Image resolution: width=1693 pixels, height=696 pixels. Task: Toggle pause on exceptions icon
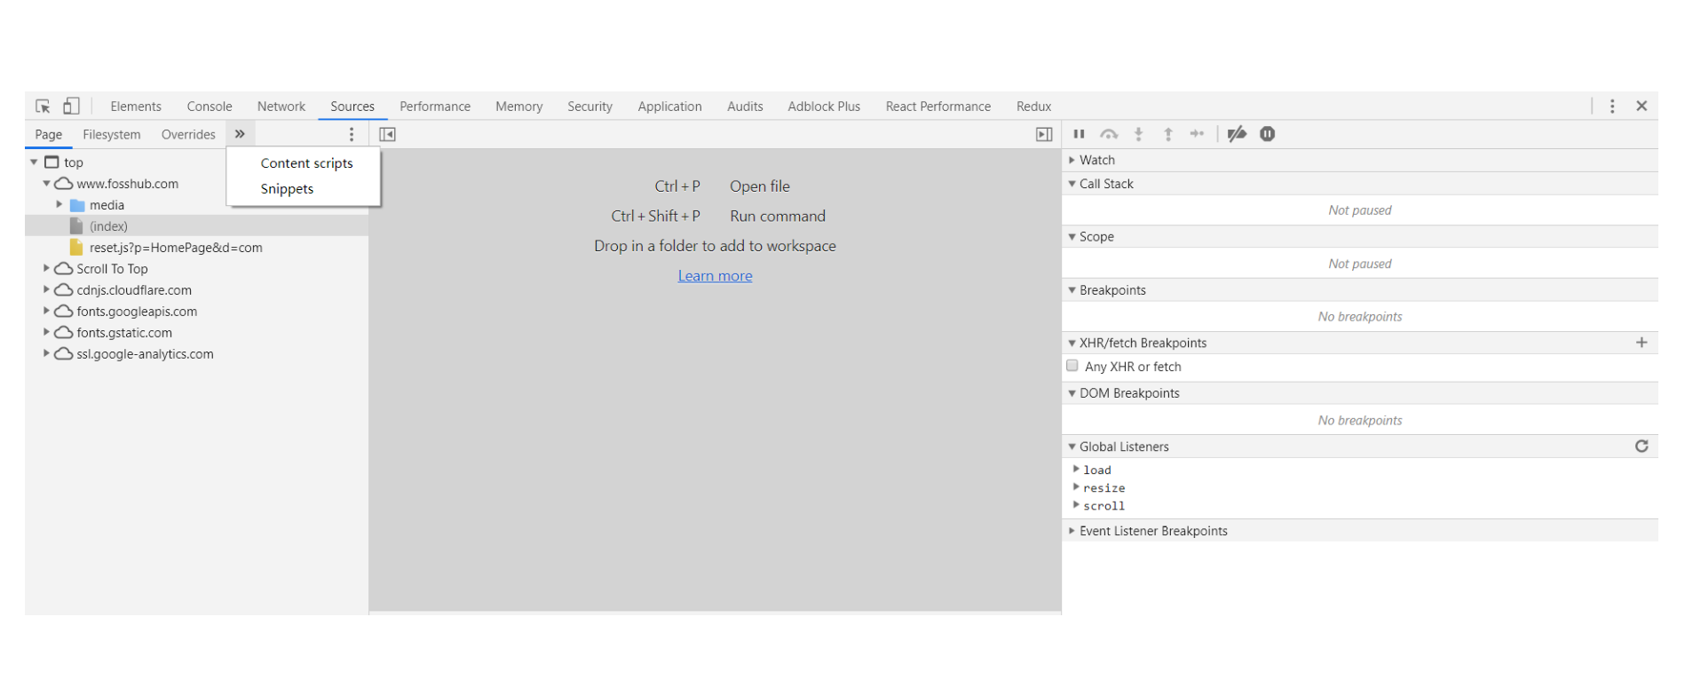(1268, 134)
